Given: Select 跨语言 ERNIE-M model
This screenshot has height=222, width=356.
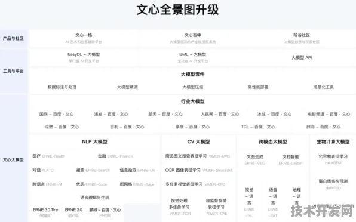Looking at the screenshot, I should [47, 184].
